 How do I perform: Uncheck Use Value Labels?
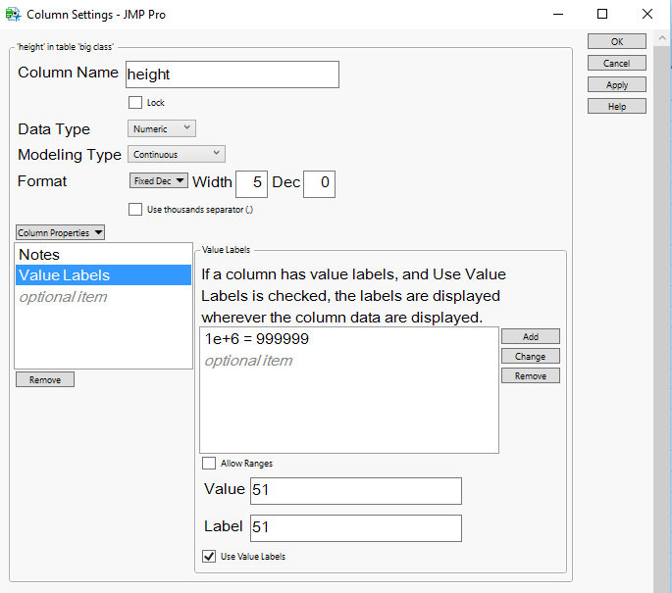click(209, 556)
